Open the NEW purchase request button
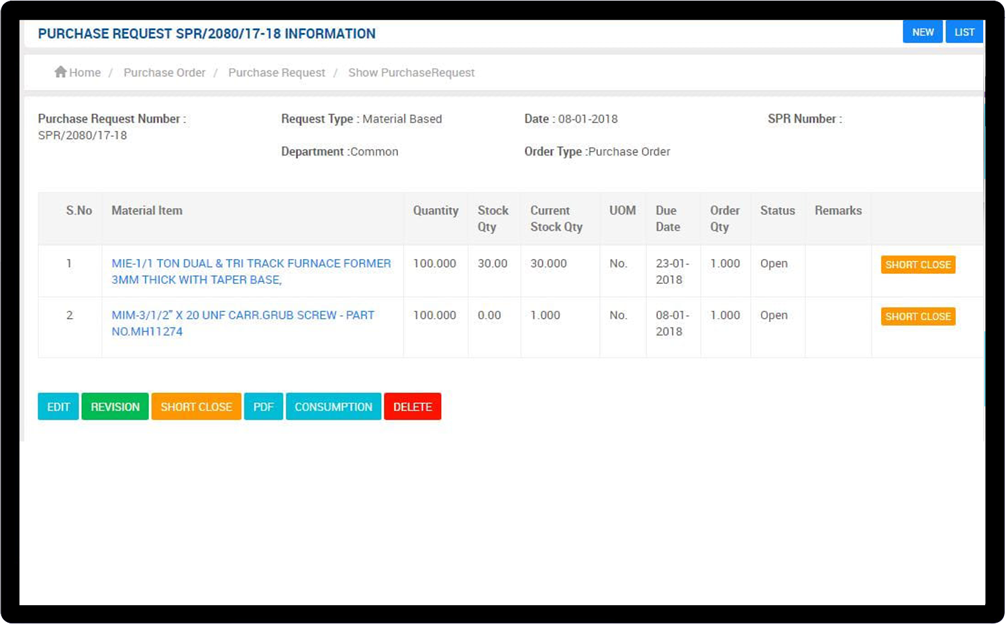This screenshot has height=624, width=1006. pyautogui.click(x=923, y=32)
